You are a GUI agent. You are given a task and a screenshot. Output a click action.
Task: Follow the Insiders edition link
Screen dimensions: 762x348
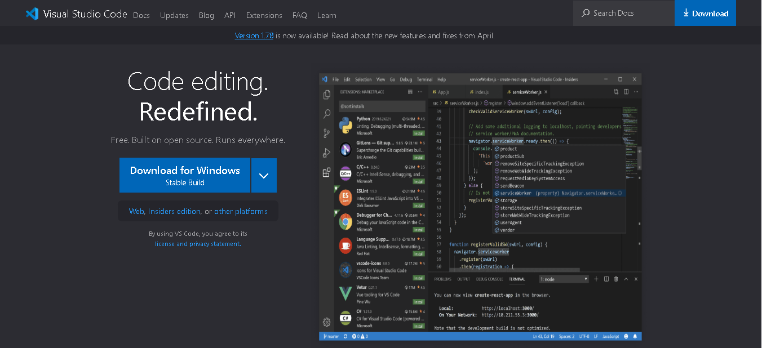(174, 211)
